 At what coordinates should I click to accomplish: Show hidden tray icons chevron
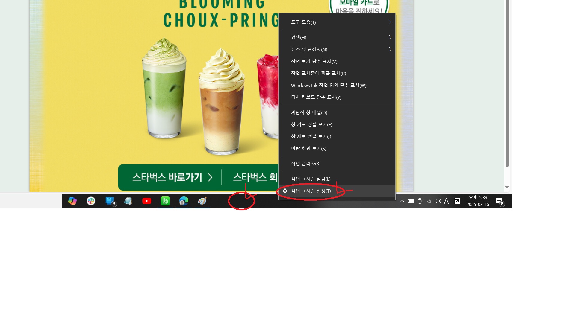tap(402, 201)
